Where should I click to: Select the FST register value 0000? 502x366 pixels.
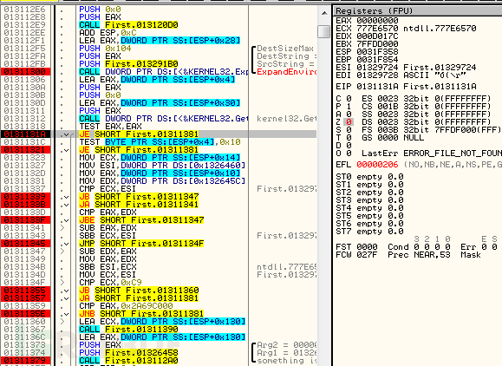tap(367, 247)
